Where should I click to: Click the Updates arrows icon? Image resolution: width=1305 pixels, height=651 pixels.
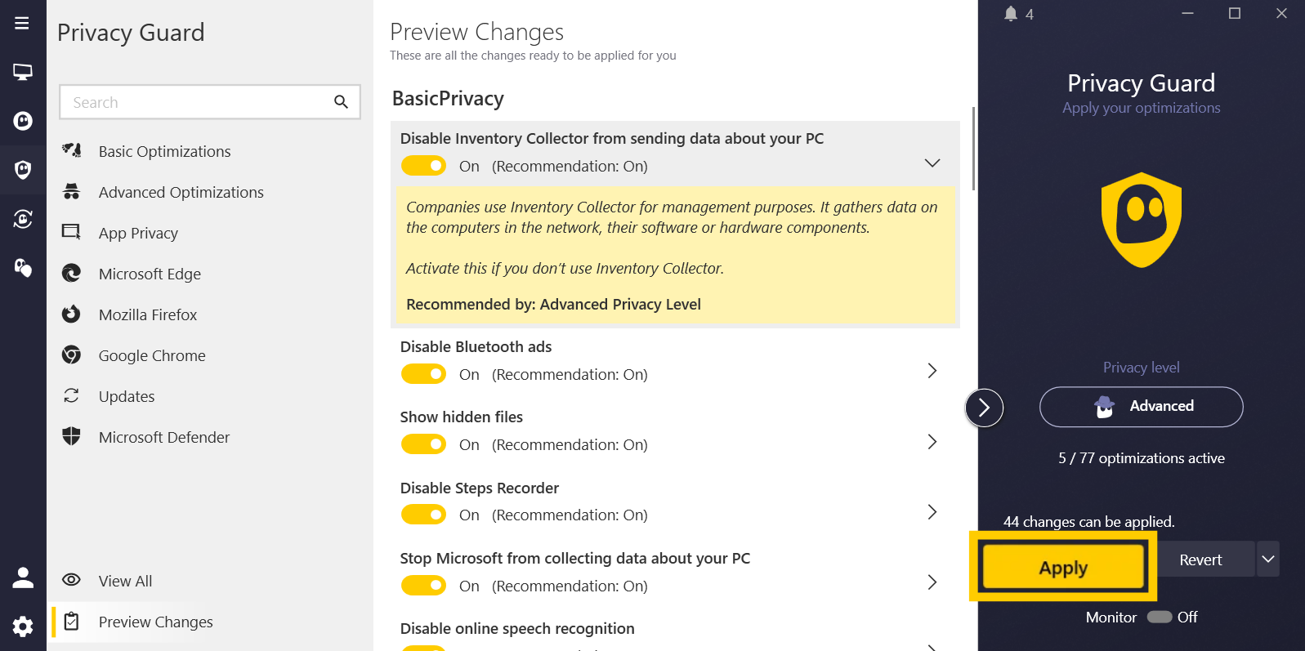(x=72, y=395)
